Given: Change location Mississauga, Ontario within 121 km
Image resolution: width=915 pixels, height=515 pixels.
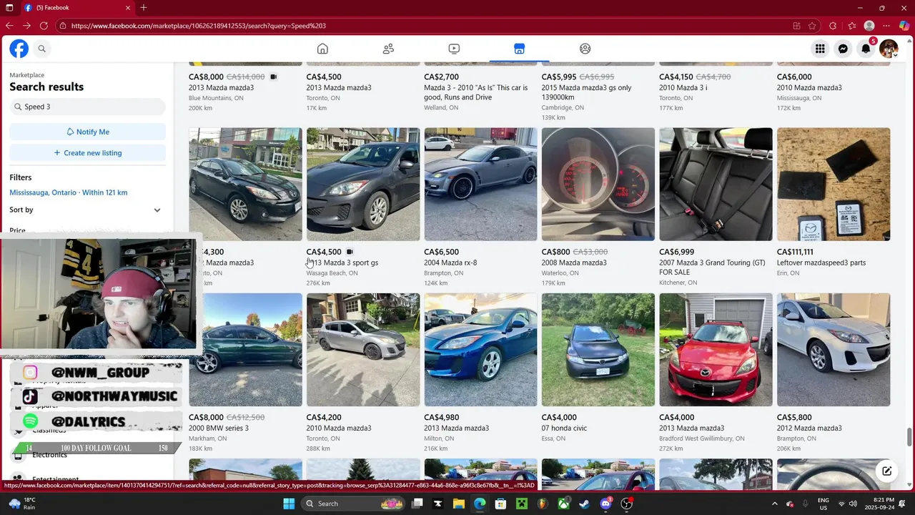Looking at the screenshot, I should (69, 192).
